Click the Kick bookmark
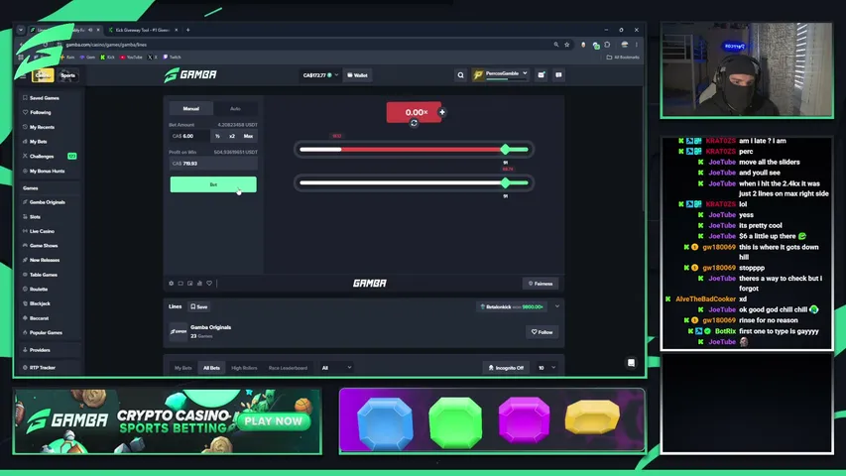The height and width of the screenshot is (476, 846). [107, 58]
